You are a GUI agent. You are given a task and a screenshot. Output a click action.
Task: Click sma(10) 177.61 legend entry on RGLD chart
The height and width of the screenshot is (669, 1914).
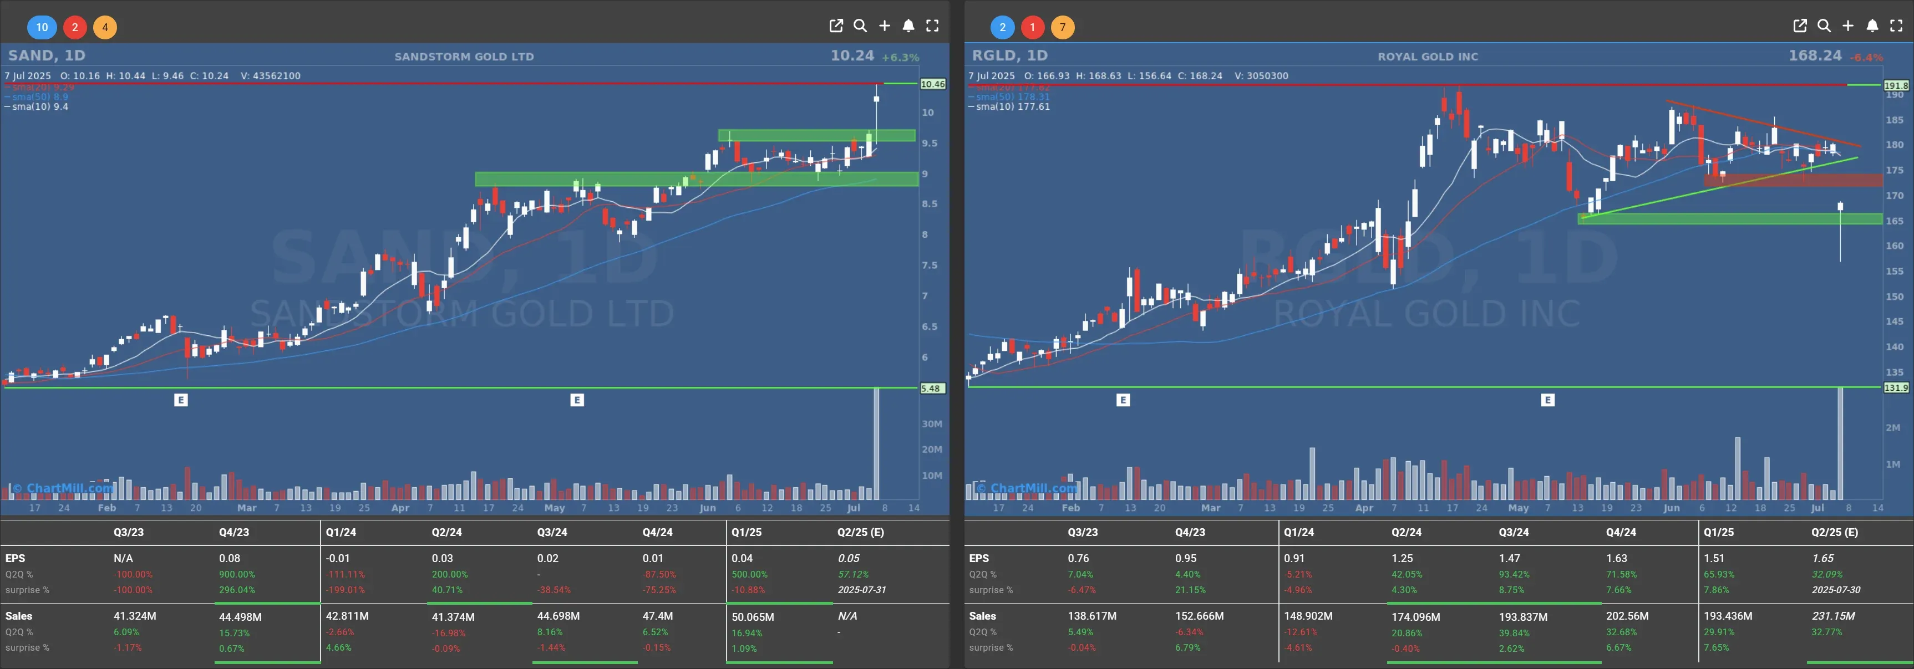(1009, 107)
